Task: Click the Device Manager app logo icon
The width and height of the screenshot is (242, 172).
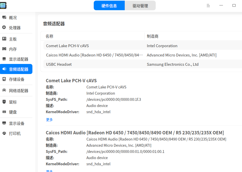Action: [x=3, y=5]
